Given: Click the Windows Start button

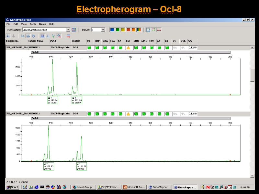Looking at the screenshot, I should pos(13,187).
